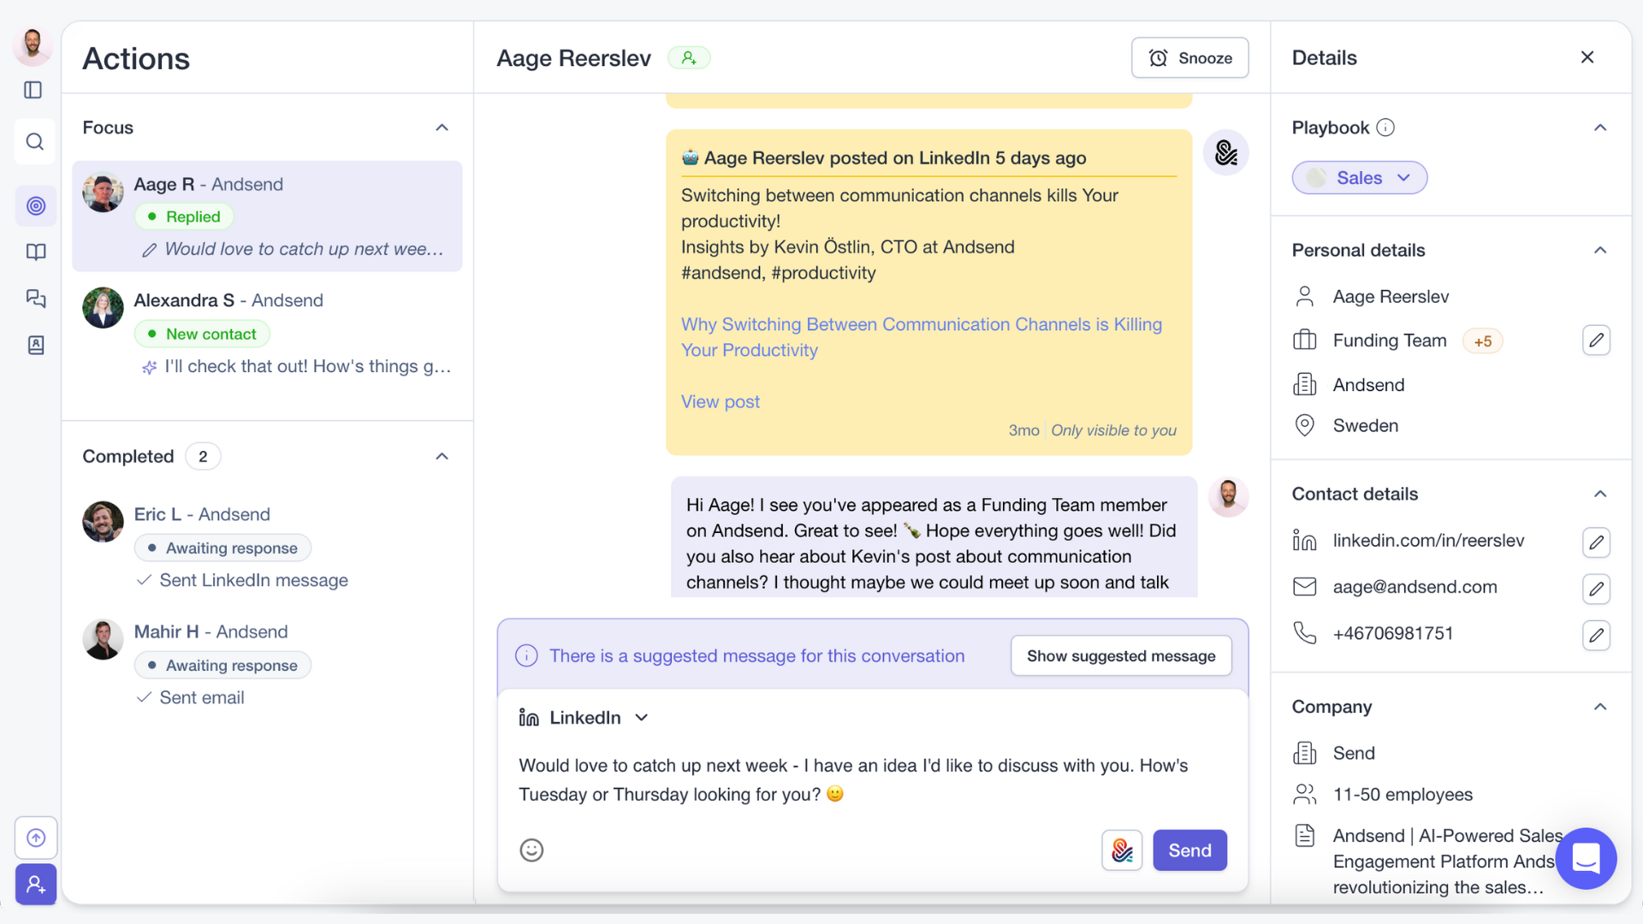Click the Andsend AI icon beside Send
This screenshot has width=1643, height=924.
(x=1122, y=850)
